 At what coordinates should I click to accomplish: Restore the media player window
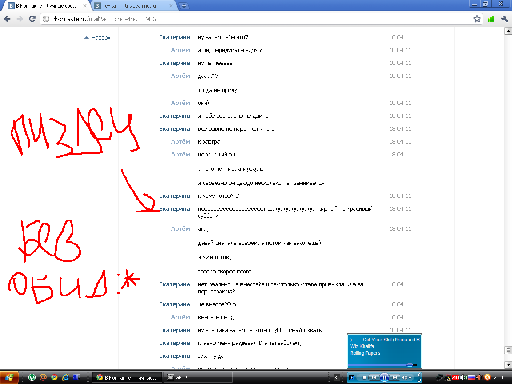tap(419, 380)
